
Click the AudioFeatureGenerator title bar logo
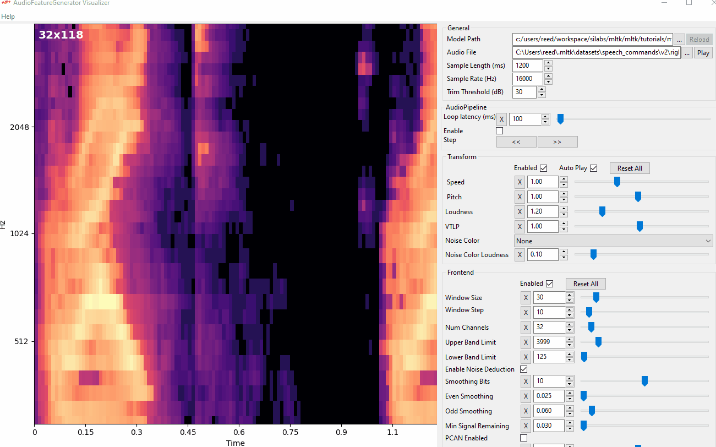(x=7, y=3)
